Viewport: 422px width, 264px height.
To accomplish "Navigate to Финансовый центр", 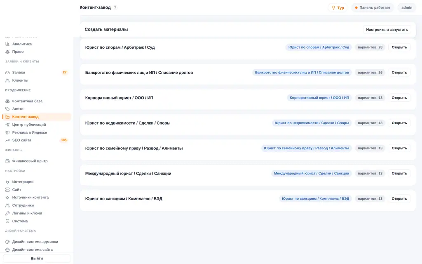I will [x=37, y=161].
